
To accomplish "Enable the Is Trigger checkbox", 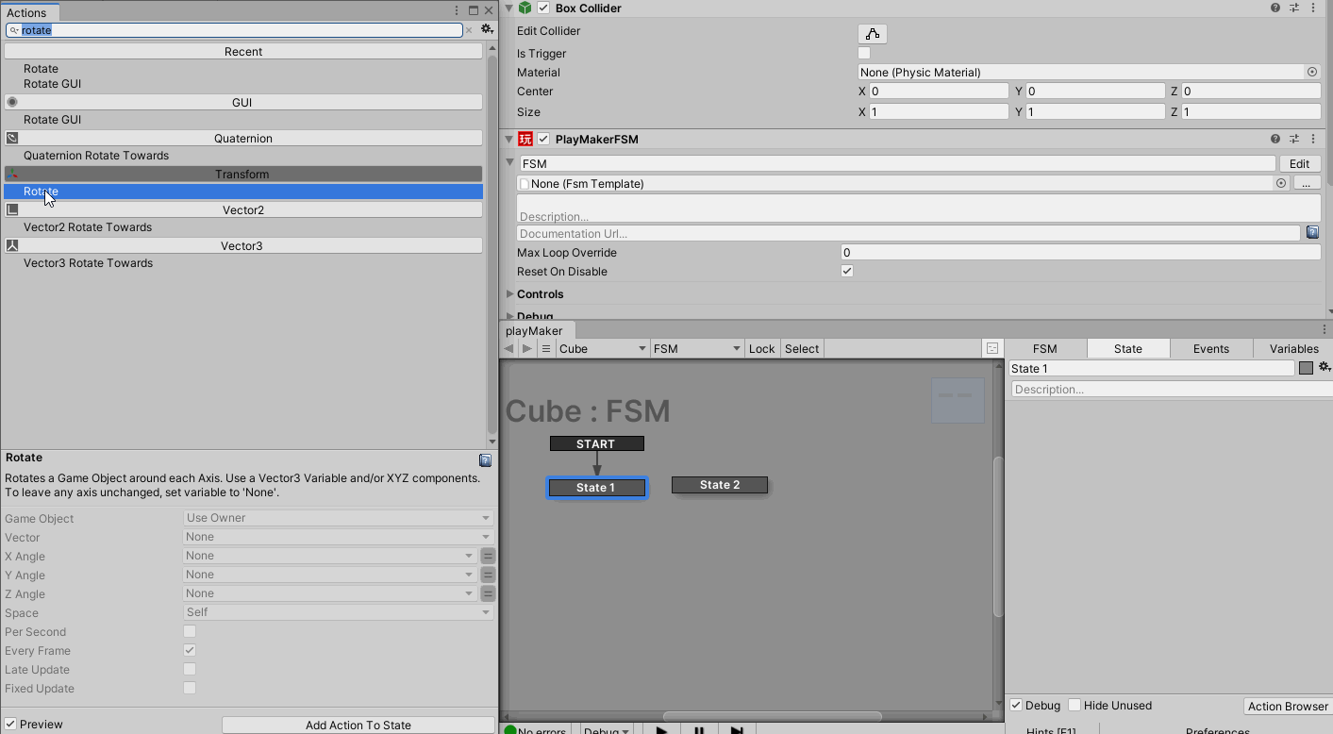I will (x=864, y=53).
